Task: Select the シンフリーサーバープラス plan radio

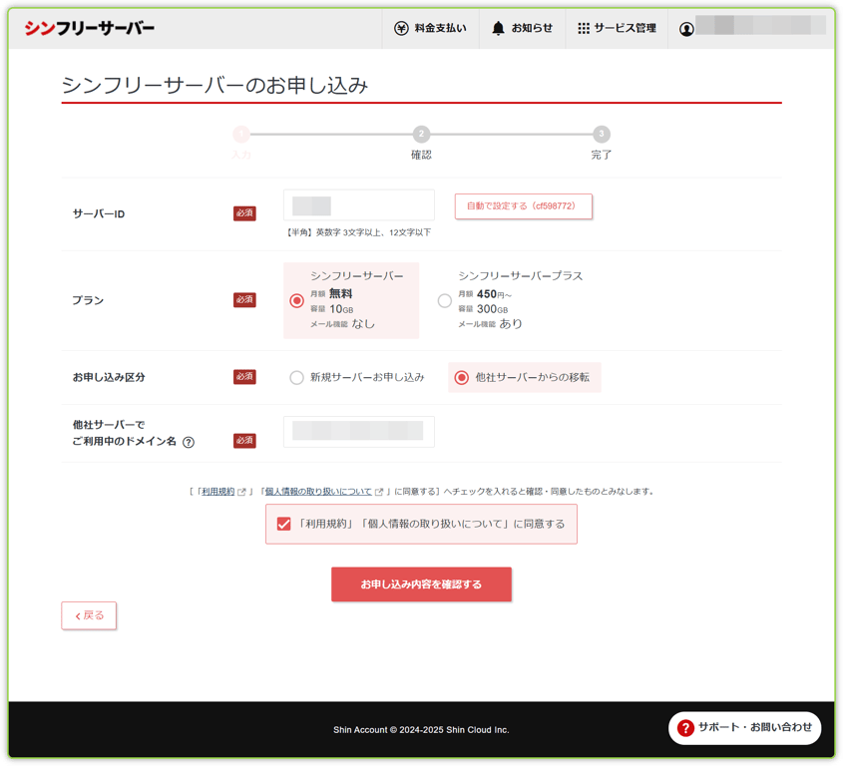Action: tap(445, 300)
